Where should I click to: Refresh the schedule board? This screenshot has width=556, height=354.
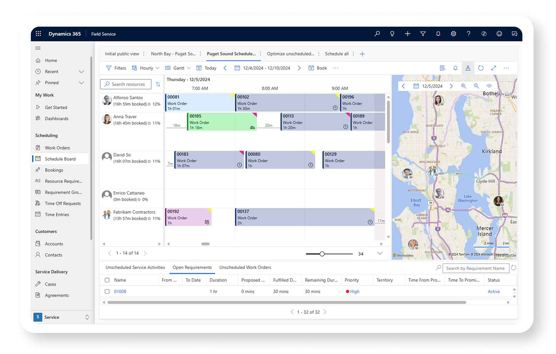point(481,68)
